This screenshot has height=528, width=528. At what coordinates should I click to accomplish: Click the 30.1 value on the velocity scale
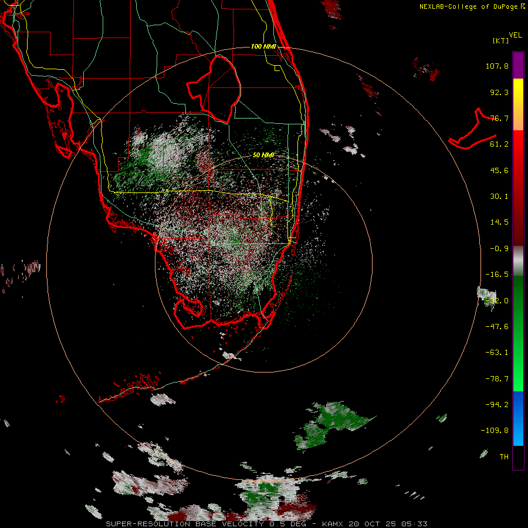point(499,197)
